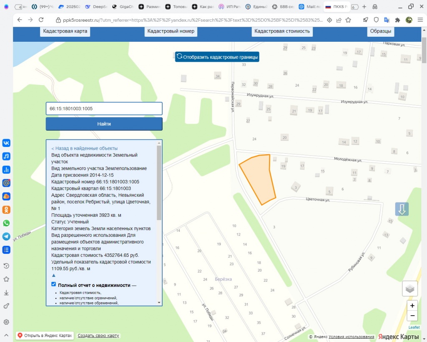This screenshot has height=342, width=427.
Task: Click the blue down-arrow map button
Action: click(402, 209)
